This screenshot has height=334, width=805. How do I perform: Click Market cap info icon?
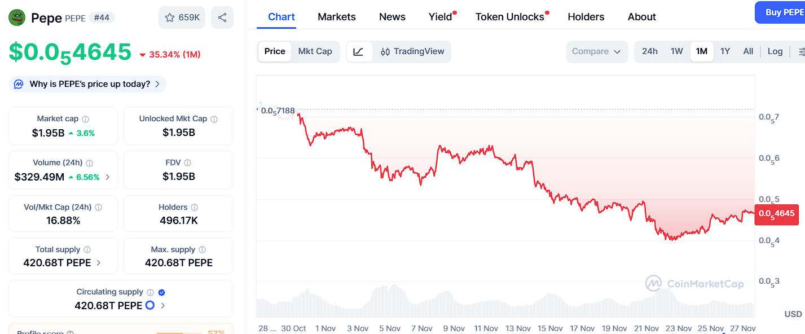pos(86,119)
